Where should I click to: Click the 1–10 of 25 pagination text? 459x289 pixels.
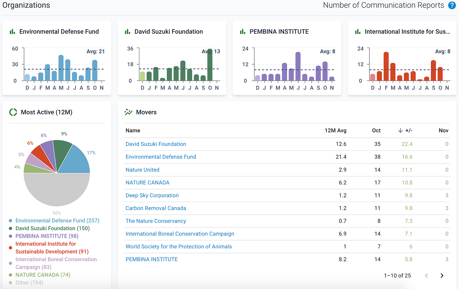pyautogui.click(x=397, y=275)
